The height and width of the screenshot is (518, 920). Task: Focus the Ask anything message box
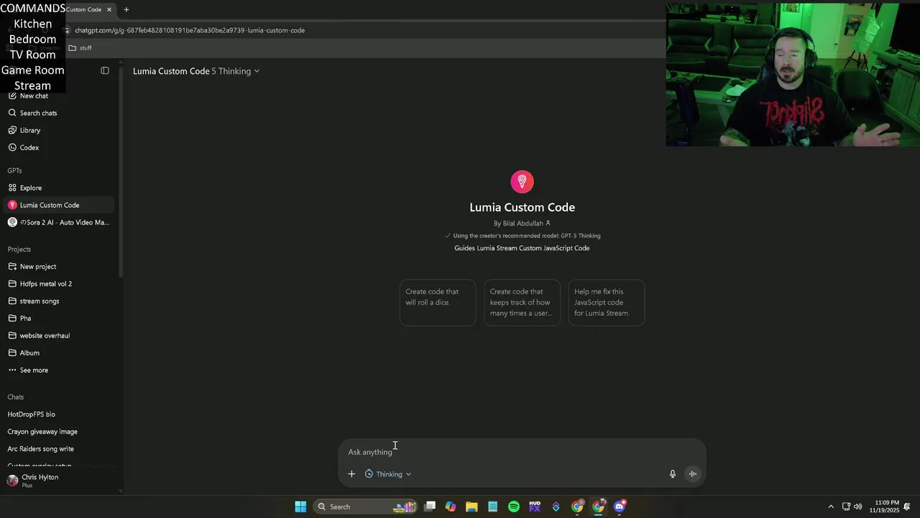(x=522, y=452)
